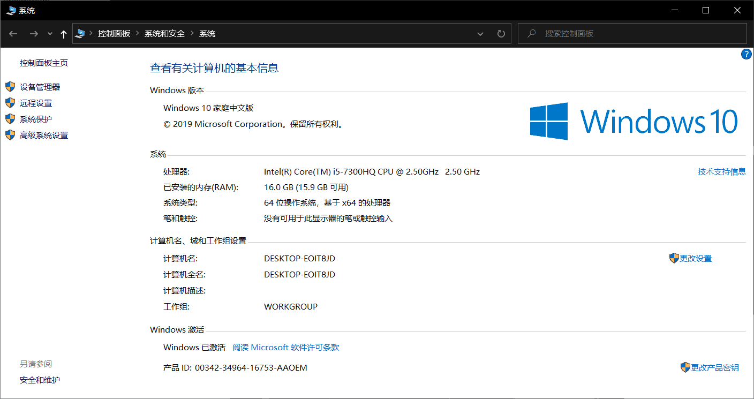Close the 系统 window
This screenshot has width=754, height=399.
pyautogui.click(x=738, y=10)
